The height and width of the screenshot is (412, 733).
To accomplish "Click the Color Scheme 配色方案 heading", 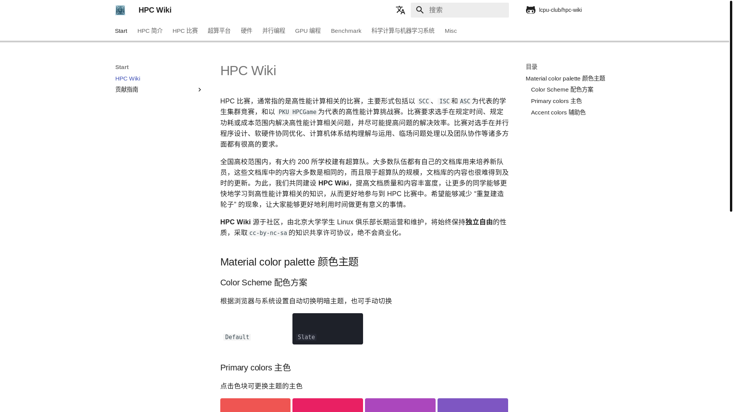I will (x=264, y=283).
